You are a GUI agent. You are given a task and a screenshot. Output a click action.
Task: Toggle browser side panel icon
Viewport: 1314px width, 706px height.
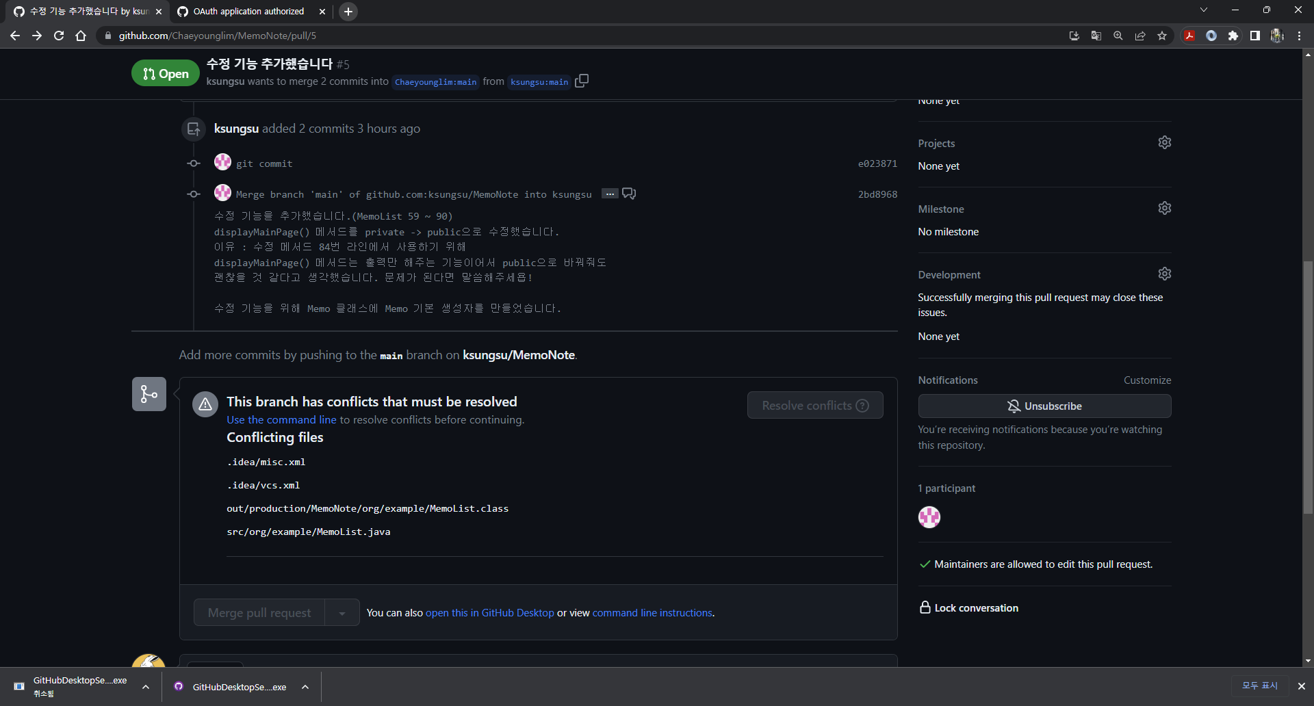(1255, 36)
